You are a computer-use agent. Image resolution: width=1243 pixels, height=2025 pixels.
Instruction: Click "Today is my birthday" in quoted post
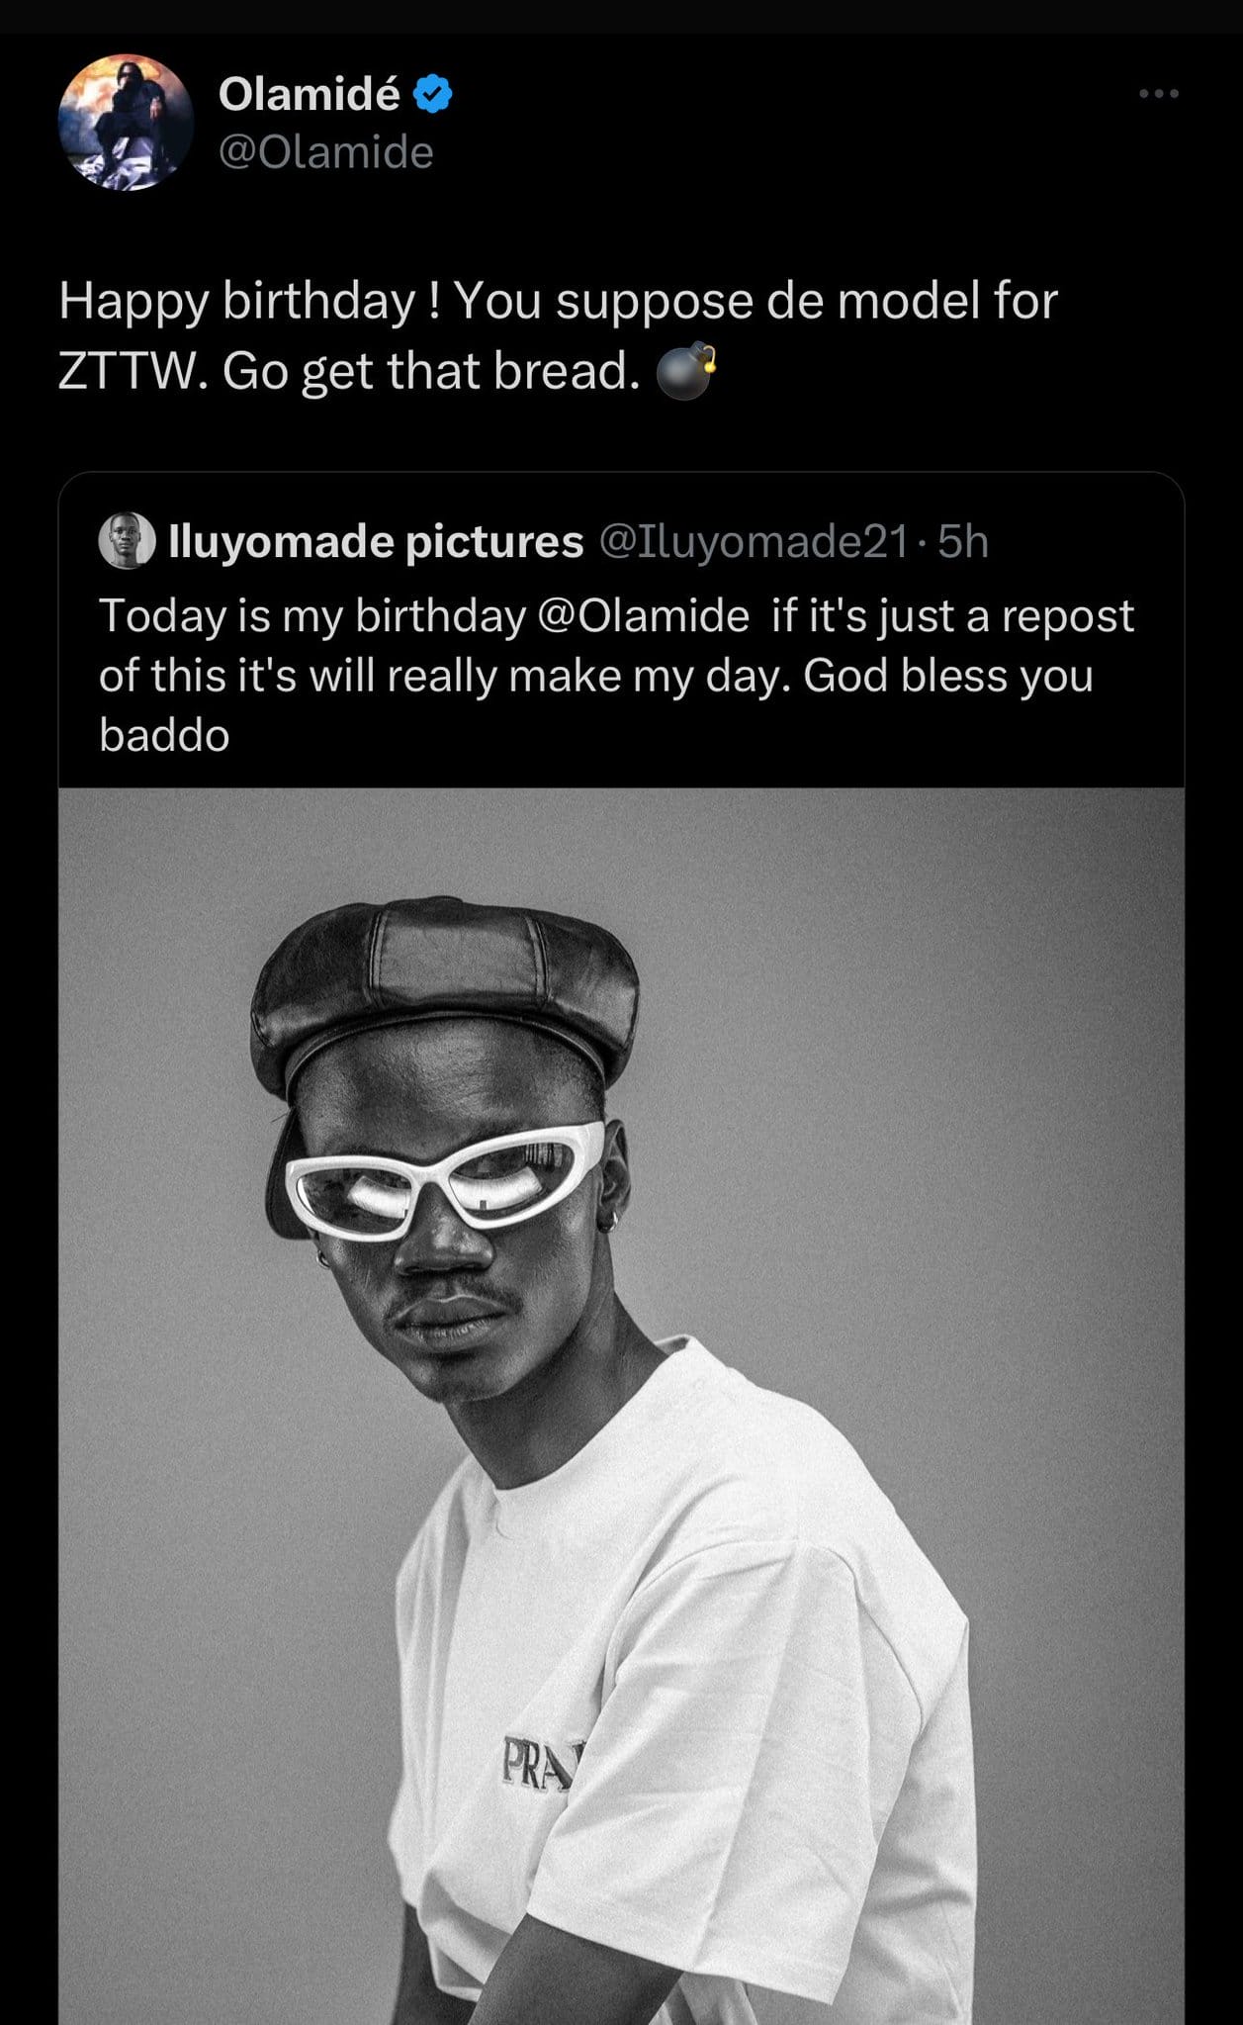[311, 615]
